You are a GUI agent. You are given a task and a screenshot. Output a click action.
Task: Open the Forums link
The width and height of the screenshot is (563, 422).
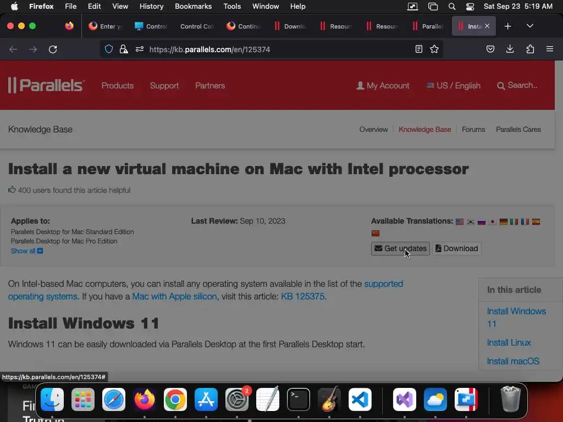pyautogui.click(x=473, y=130)
